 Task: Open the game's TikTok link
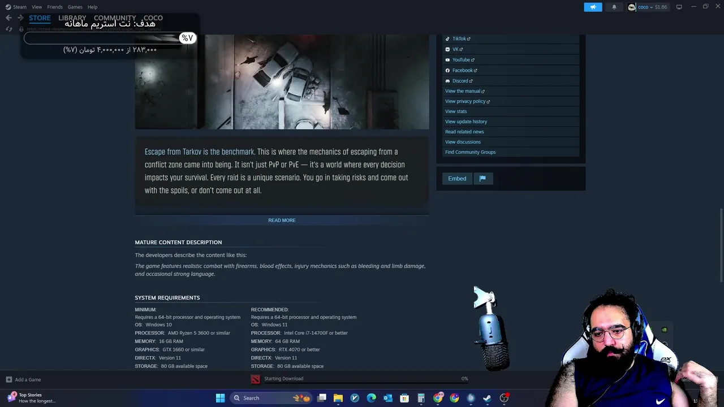(461, 38)
